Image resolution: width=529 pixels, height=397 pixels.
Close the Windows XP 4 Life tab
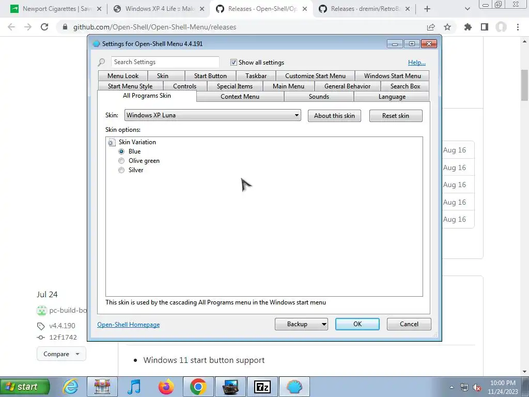202,9
